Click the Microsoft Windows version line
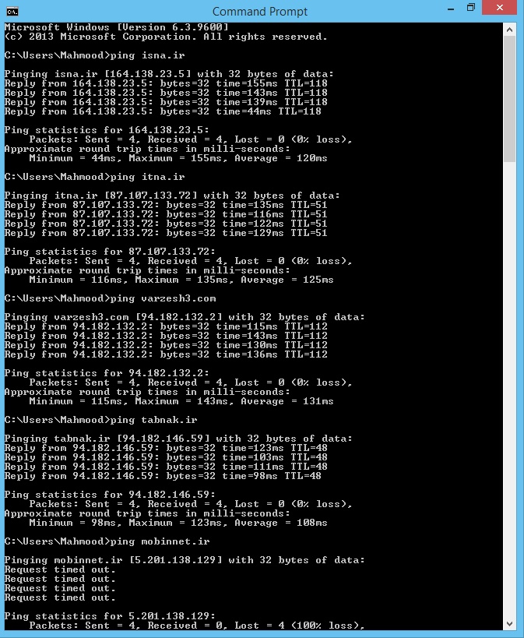 coord(116,27)
